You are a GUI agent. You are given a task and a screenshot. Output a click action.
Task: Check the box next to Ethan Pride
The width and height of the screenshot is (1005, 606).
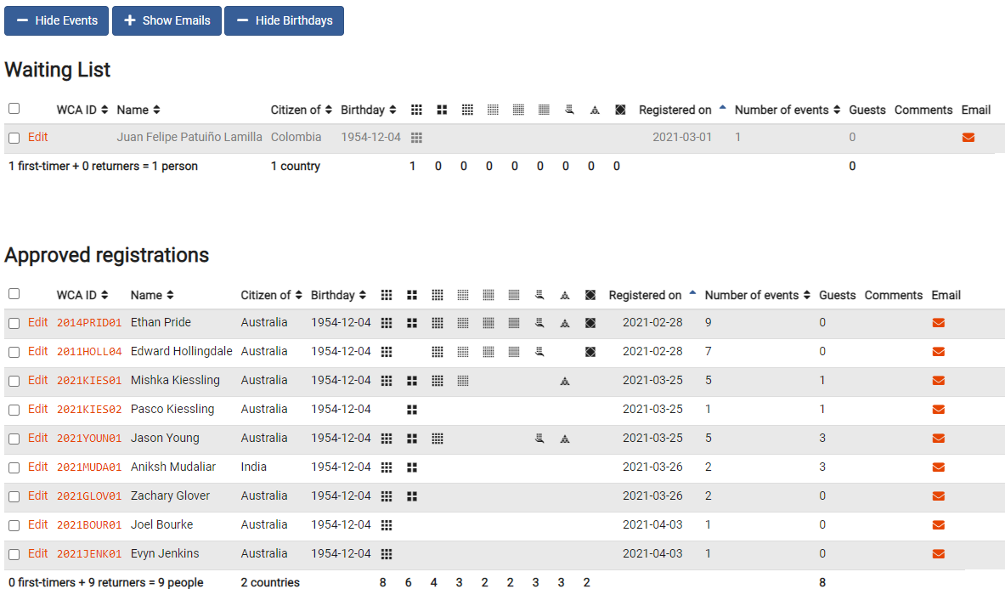[x=14, y=322]
